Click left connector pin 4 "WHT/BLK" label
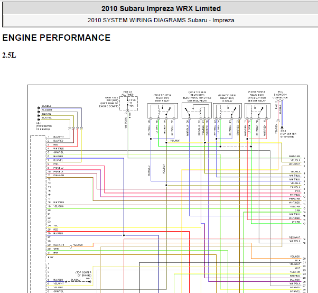 coord(59,149)
